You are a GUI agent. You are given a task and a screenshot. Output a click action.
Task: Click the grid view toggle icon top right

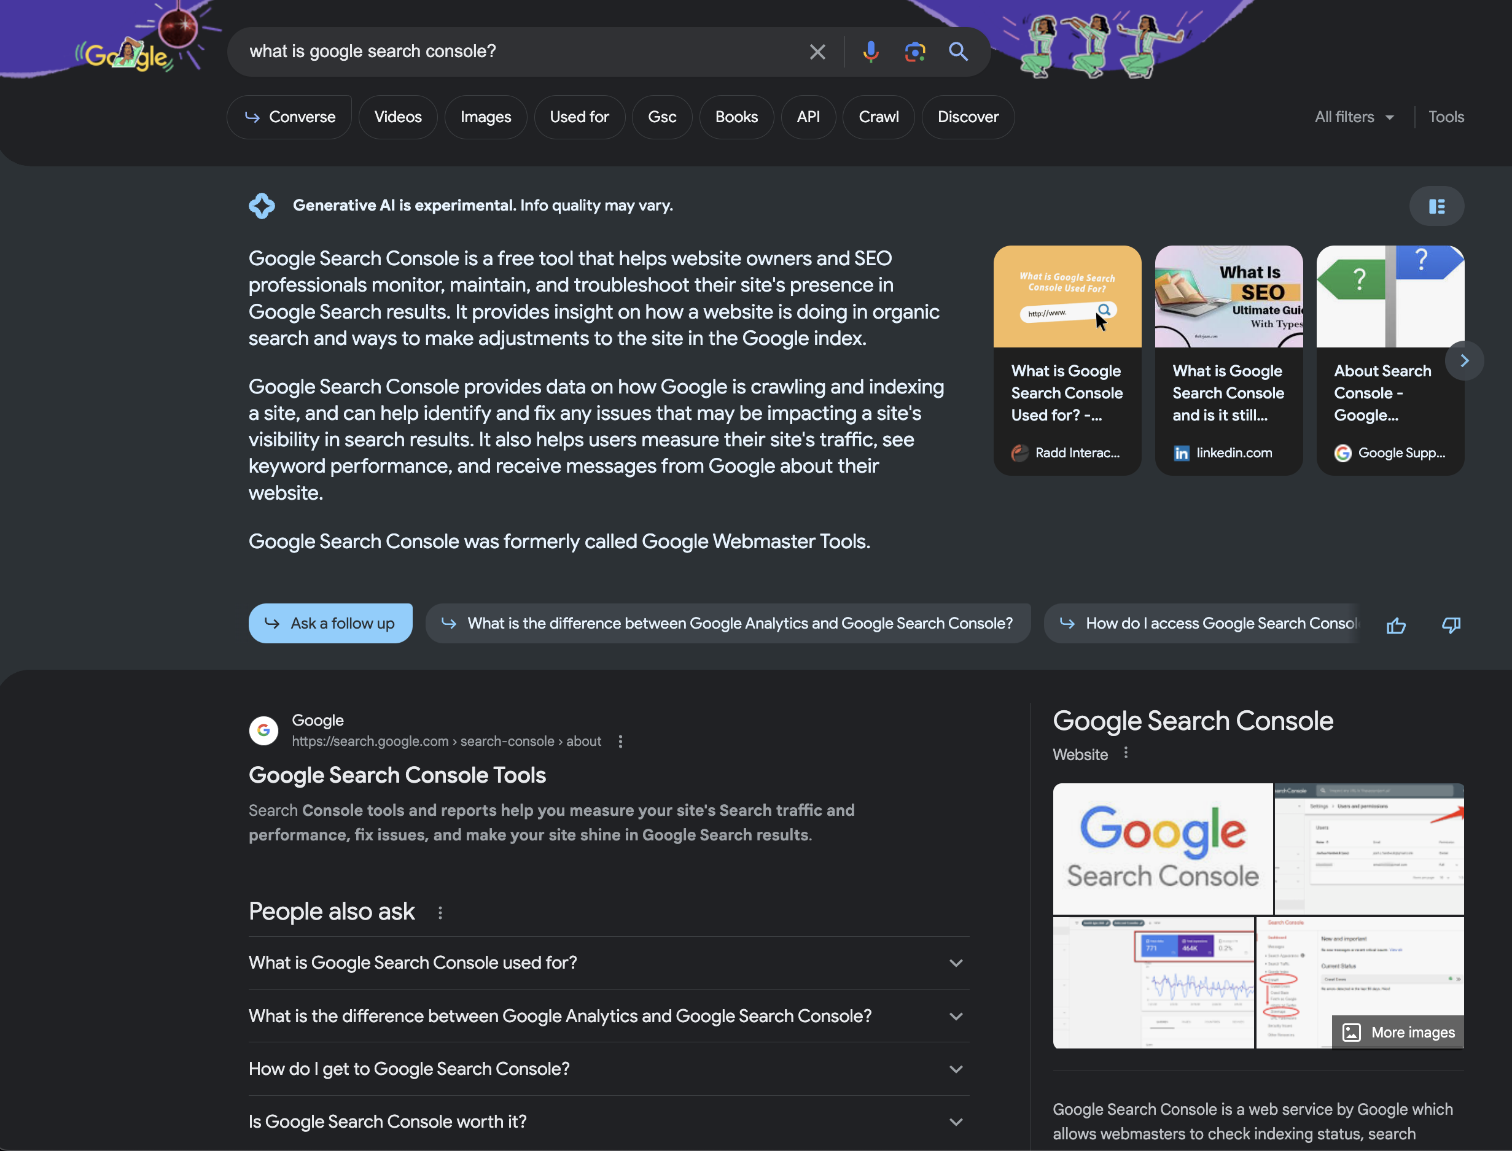1436,206
